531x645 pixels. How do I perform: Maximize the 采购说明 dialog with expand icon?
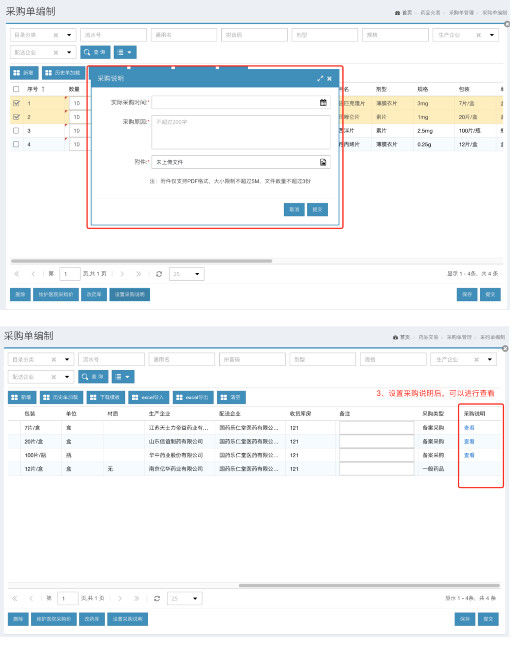pos(320,79)
